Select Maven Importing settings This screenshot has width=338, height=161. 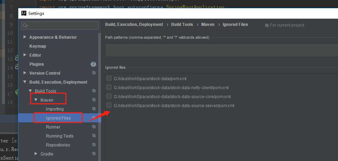click(x=55, y=109)
